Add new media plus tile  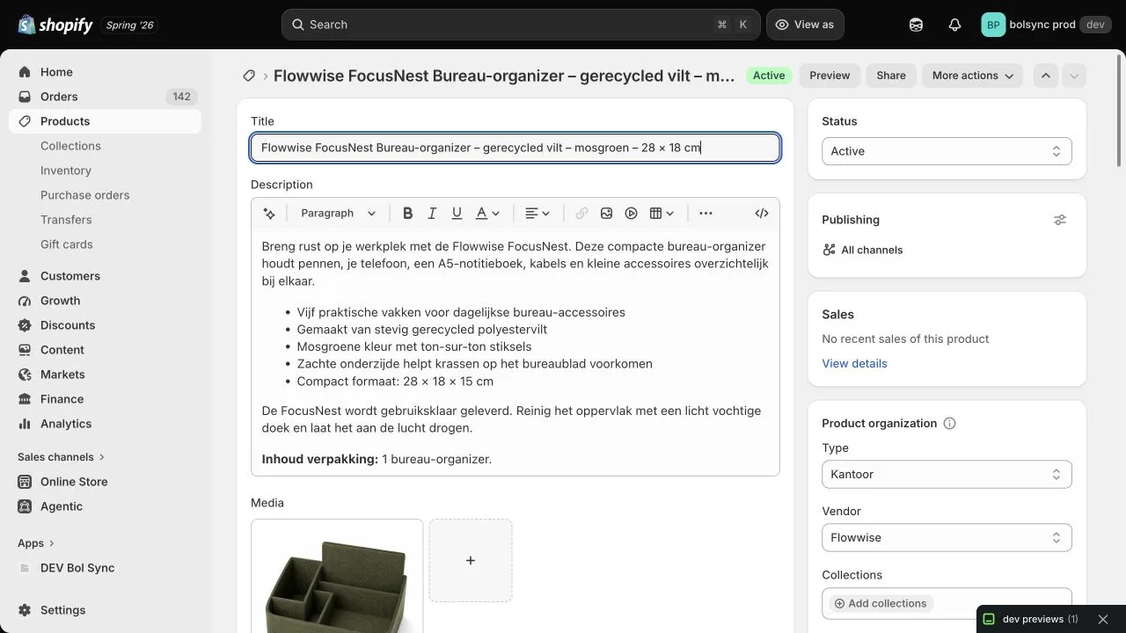click(471, 560)
